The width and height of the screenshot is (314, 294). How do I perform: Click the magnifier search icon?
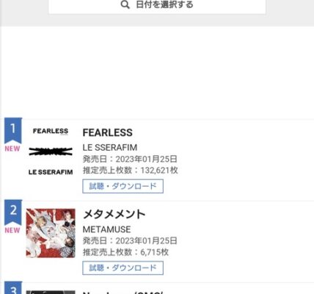click(125, 4)
